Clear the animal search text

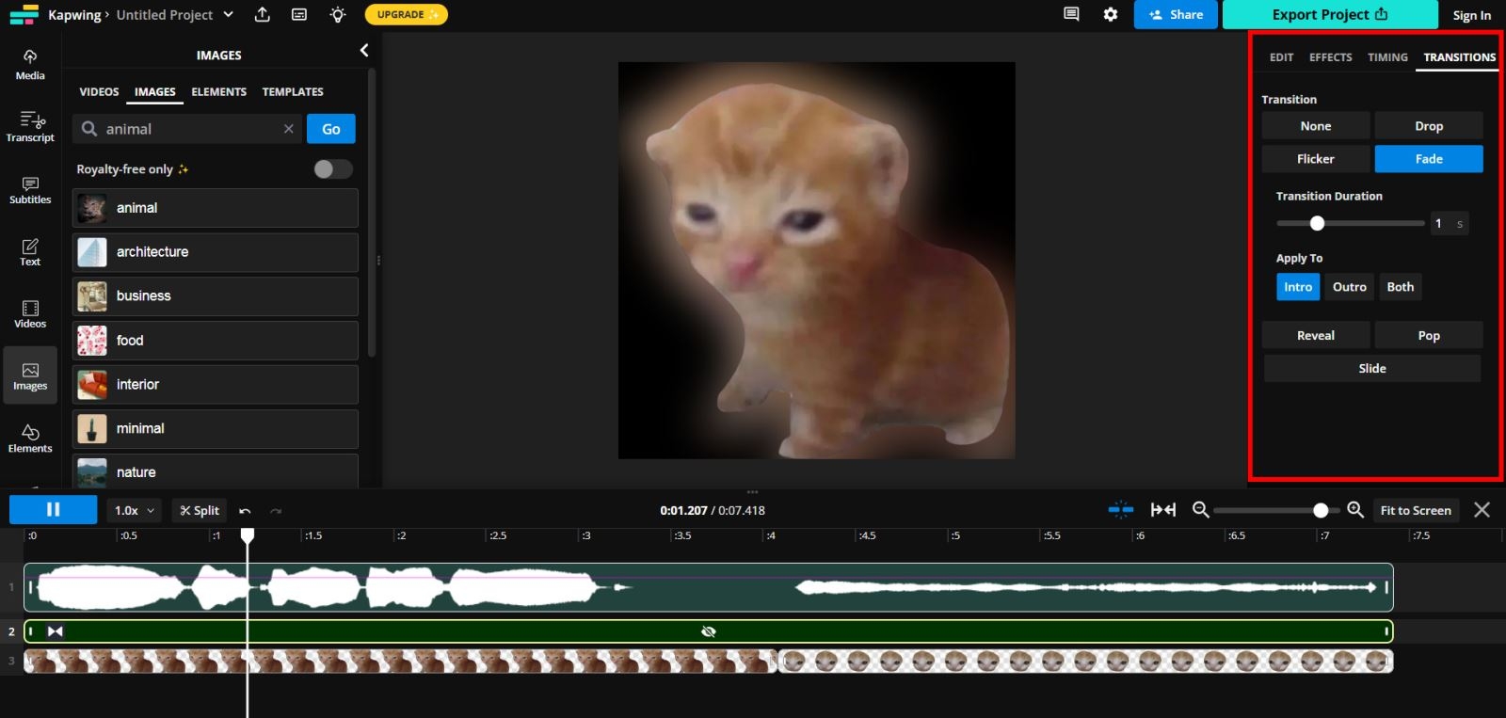pyautogui.click(x=289, y=129)
